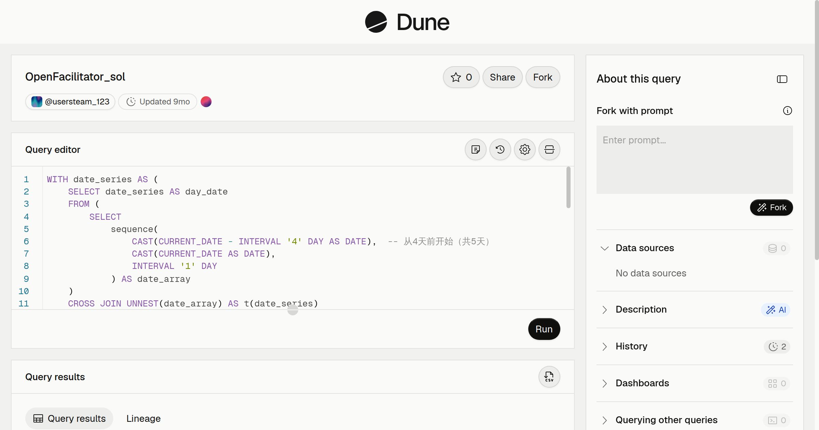Viewport: 819px width, 430px height.
Task: Click the page vertical scrollbar
Action: click(x=817, y=130)
